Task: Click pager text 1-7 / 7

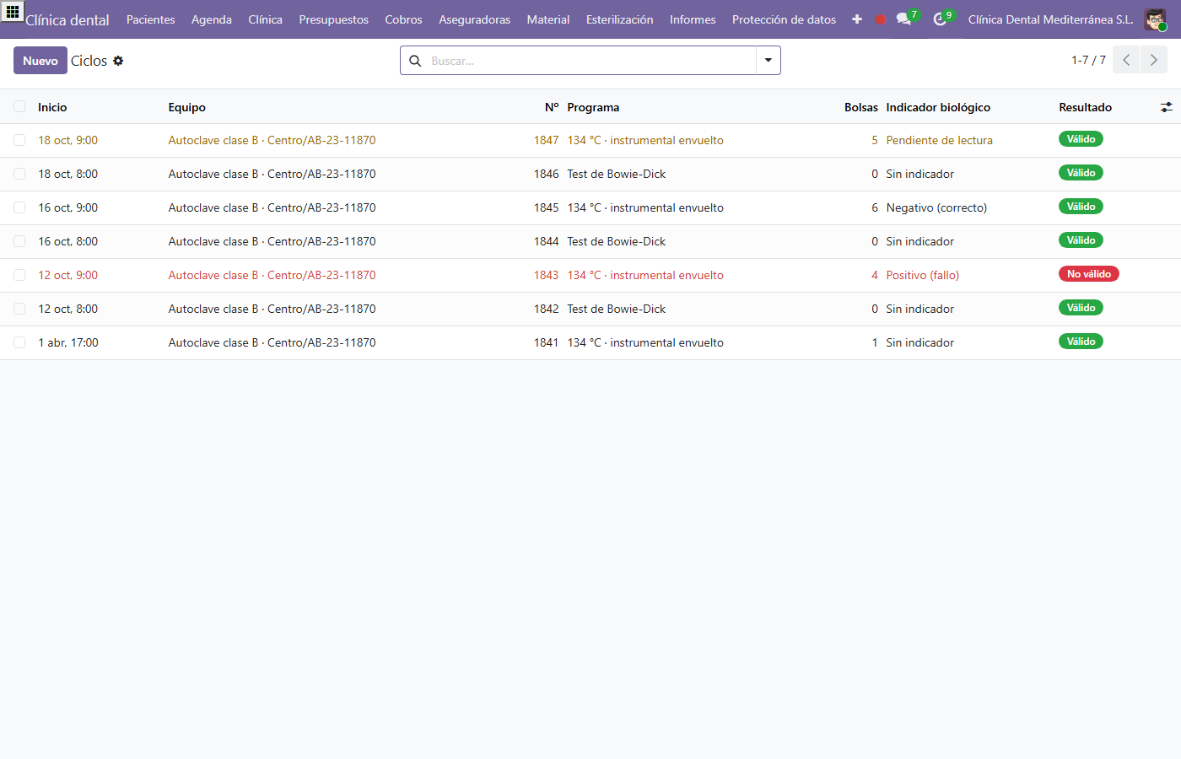Action: 1088,60
